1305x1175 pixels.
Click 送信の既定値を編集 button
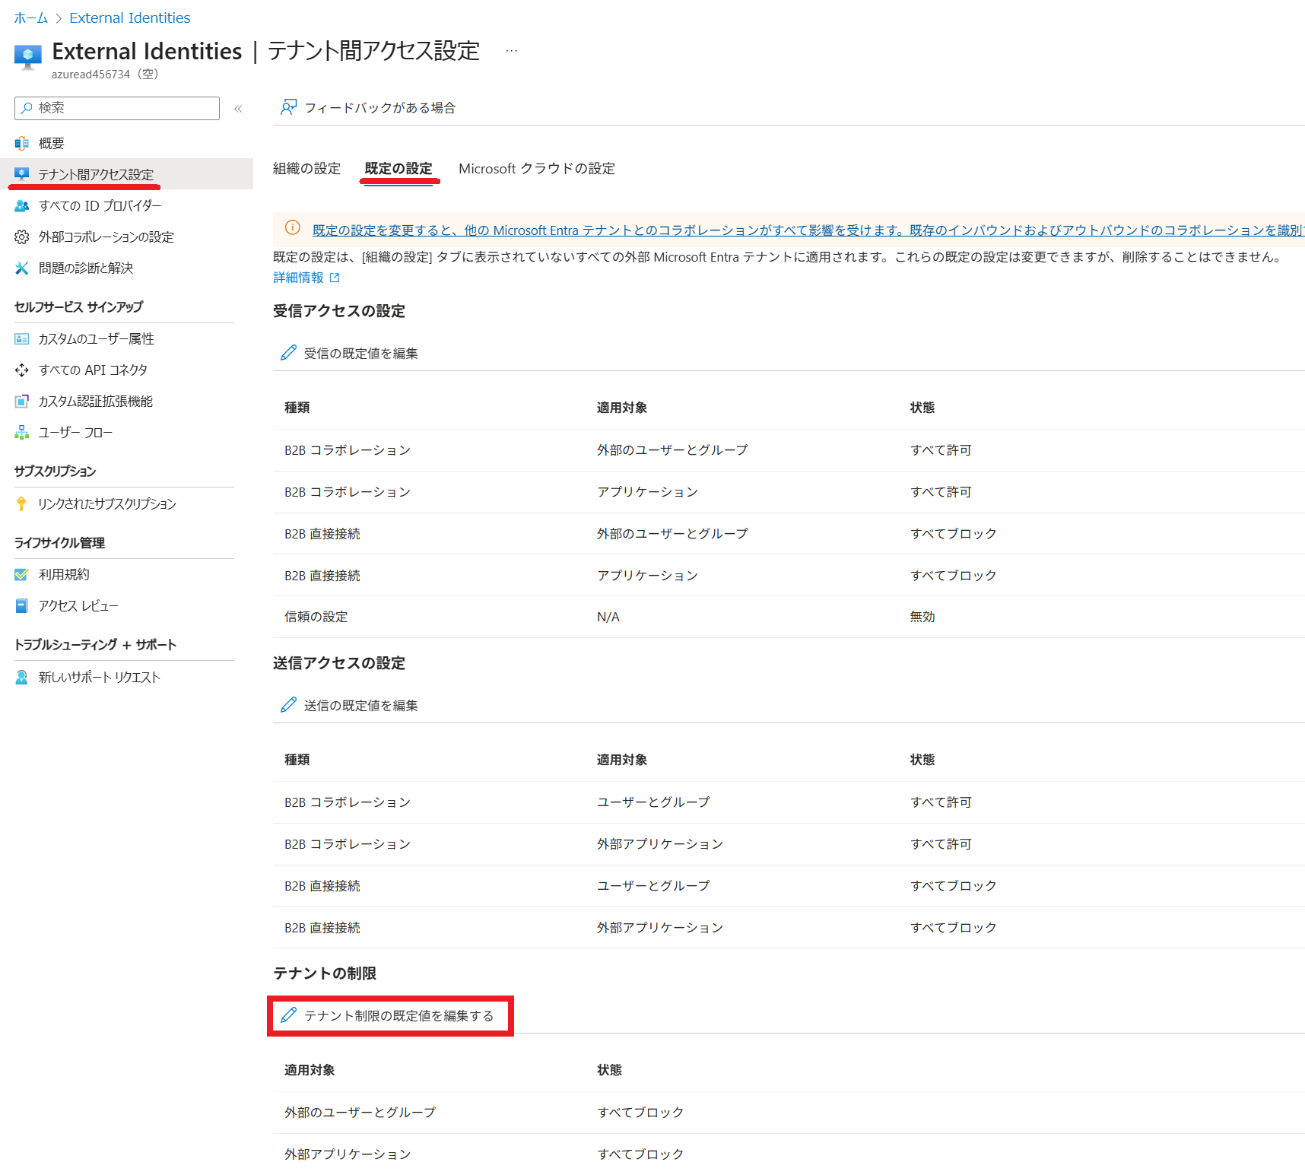pyautogui.click(x=350, y=705)
